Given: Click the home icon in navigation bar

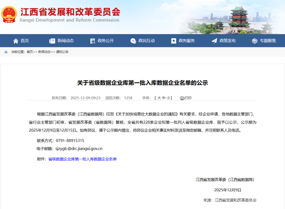Looking at the screenshot, I should 16,41.
